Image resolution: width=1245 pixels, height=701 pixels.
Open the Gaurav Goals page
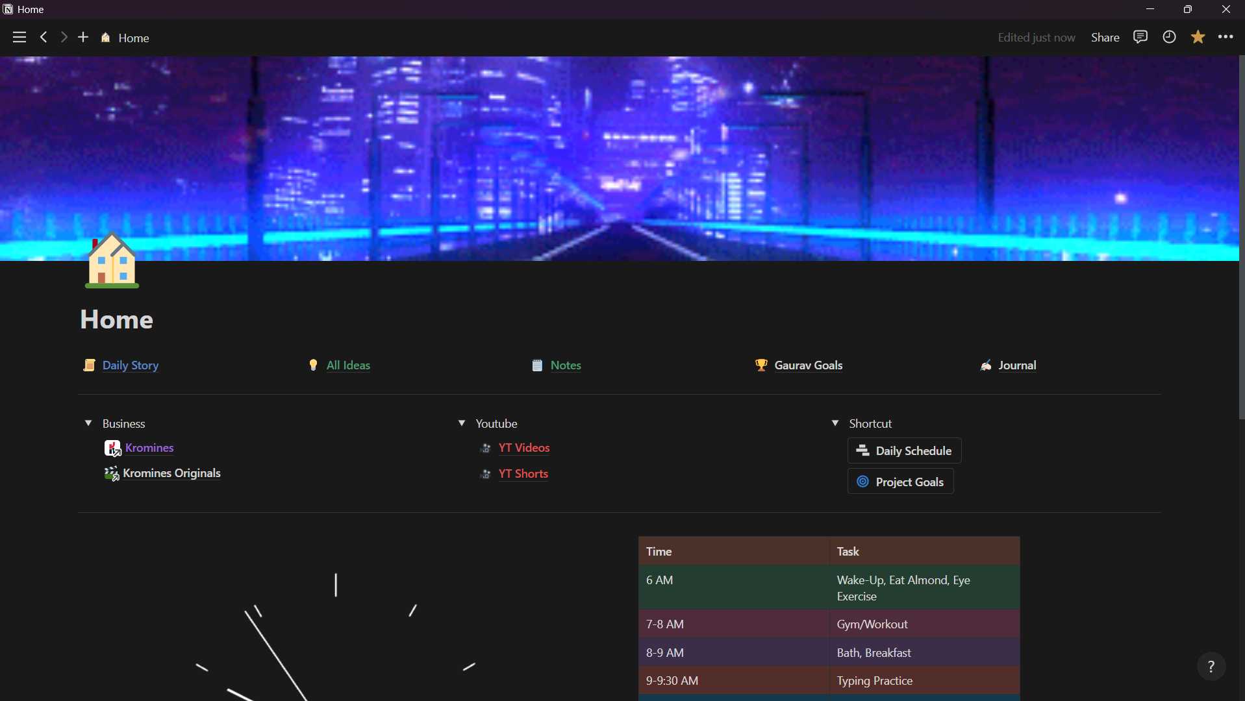coord(808,365)
